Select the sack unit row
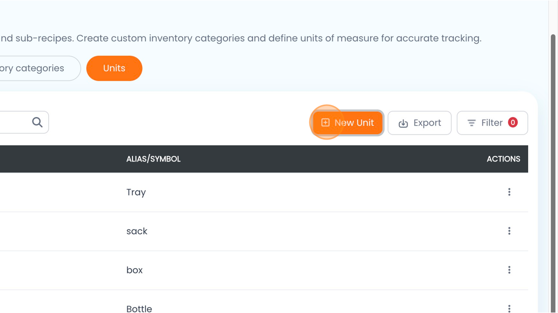This screenshot has width=558, height=313. (x=264, y=231)
